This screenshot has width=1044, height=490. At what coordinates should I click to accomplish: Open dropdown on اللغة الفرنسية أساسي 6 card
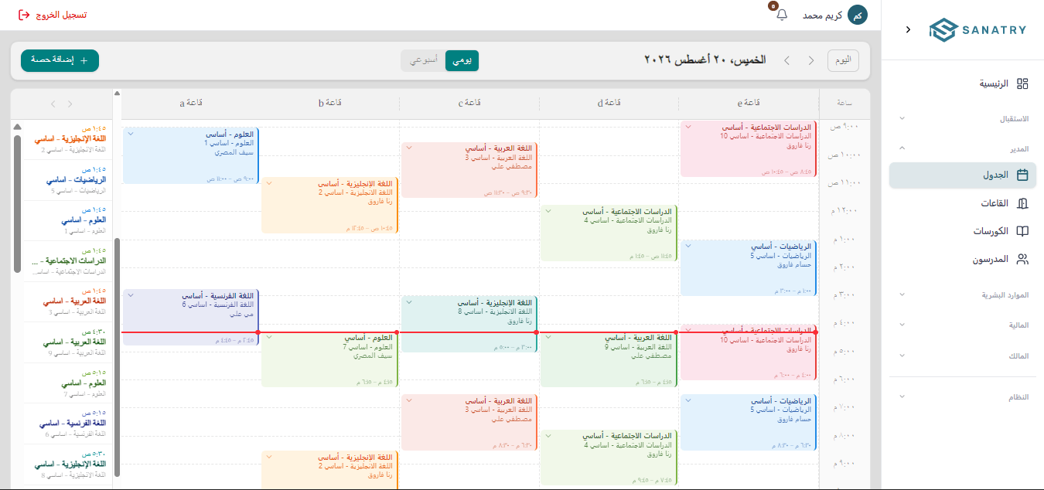click(x=131, y=295)
